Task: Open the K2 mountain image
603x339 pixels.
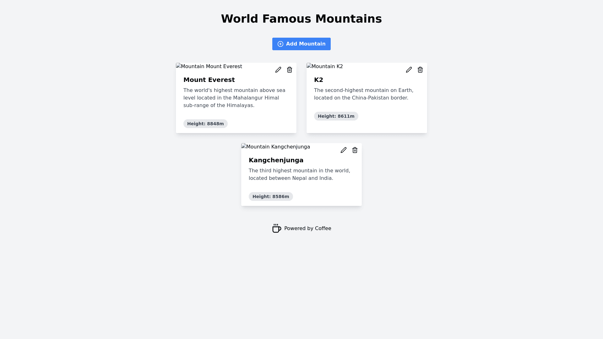Action: point(325,67)
